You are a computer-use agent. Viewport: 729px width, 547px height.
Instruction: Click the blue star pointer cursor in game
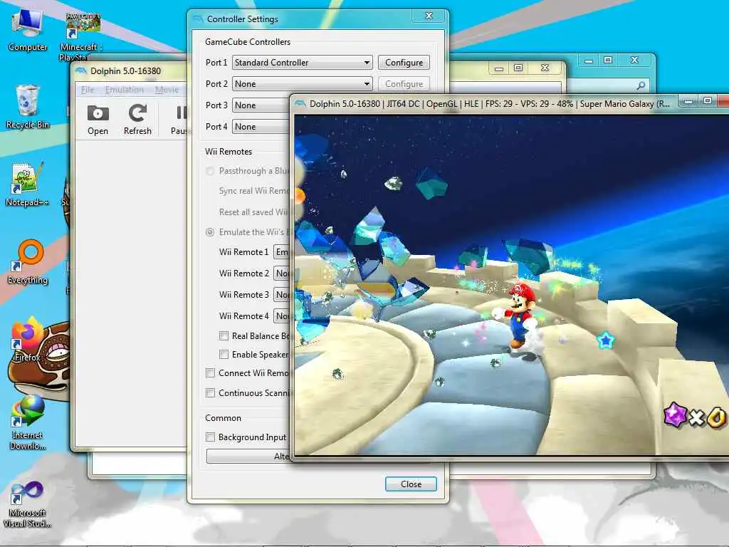606,340
